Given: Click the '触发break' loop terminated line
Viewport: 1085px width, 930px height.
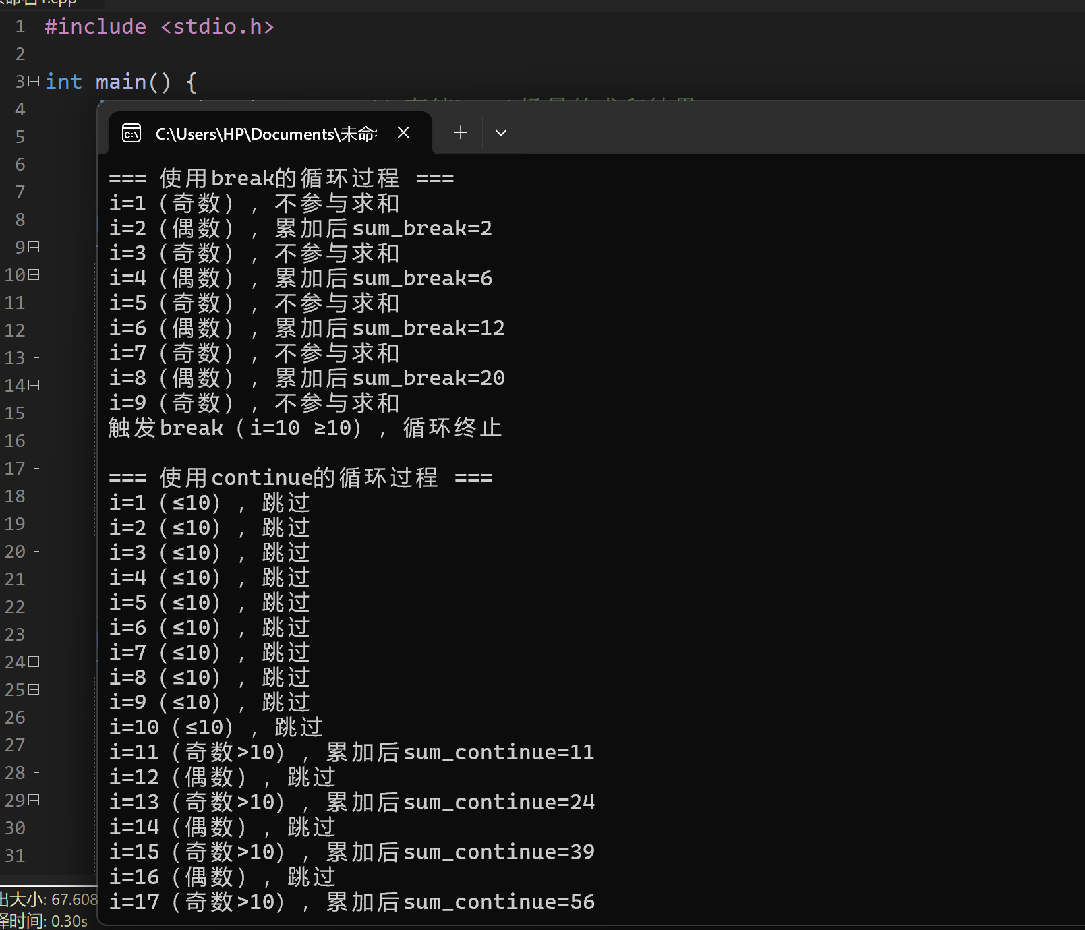Looking at the screenshot, I should (305, 428).
